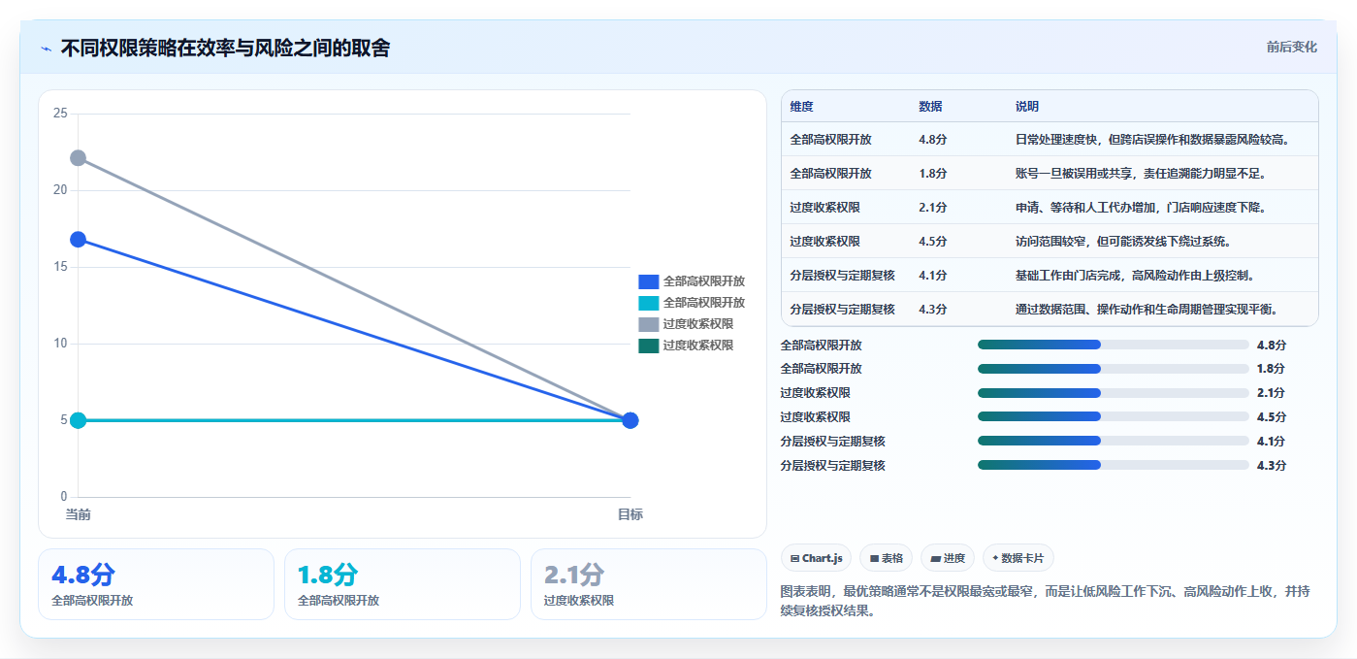Image resolution: width=1357 pixels, height=659 pixels.
Task: Click the 15 y-axis tick label
Action: (x=60, y=267)
